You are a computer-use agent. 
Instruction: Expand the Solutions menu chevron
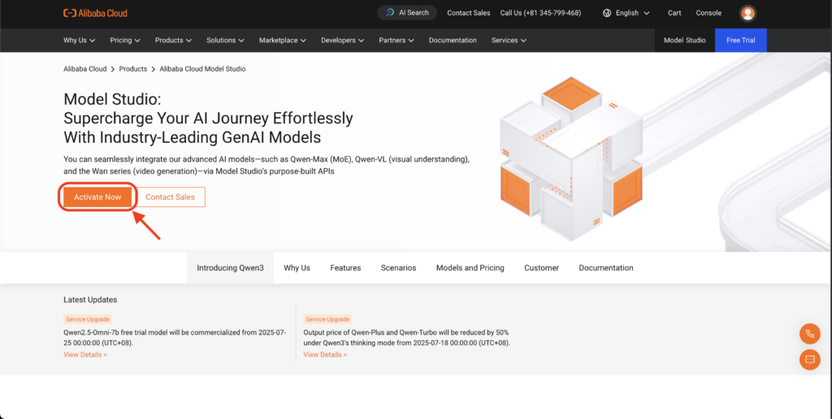241,41
